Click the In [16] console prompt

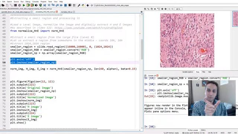pyautogui.click(x=150, y=127)
